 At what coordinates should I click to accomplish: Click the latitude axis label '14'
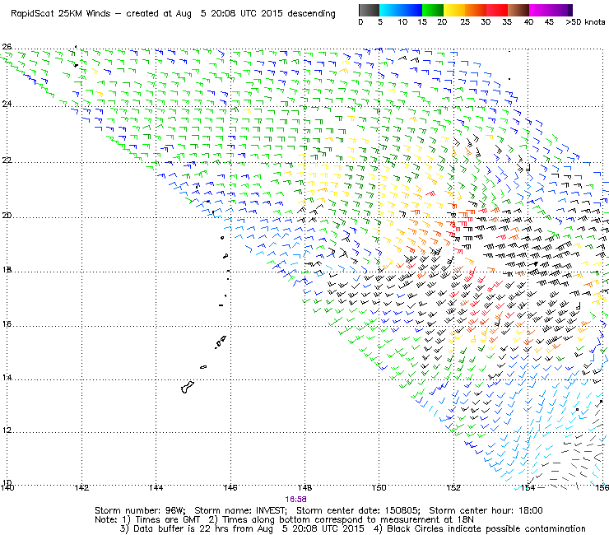7,377
